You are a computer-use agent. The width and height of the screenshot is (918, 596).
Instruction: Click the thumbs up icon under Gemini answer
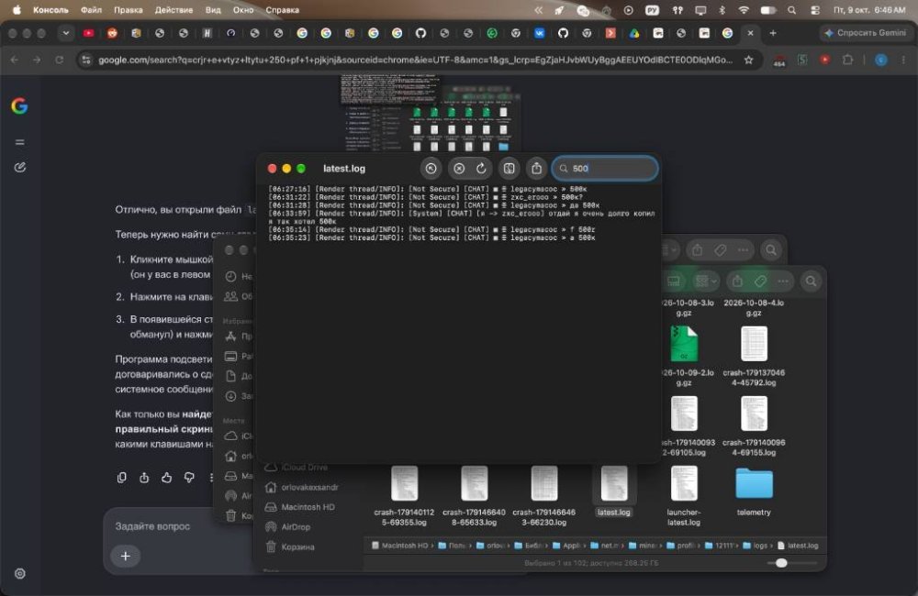click(167, 478)
